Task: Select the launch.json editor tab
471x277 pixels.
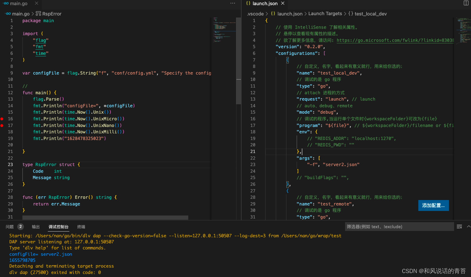Action: tap(265, 3)
